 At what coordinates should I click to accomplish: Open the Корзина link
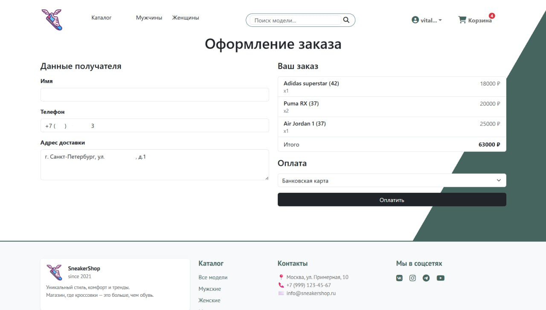480,20
